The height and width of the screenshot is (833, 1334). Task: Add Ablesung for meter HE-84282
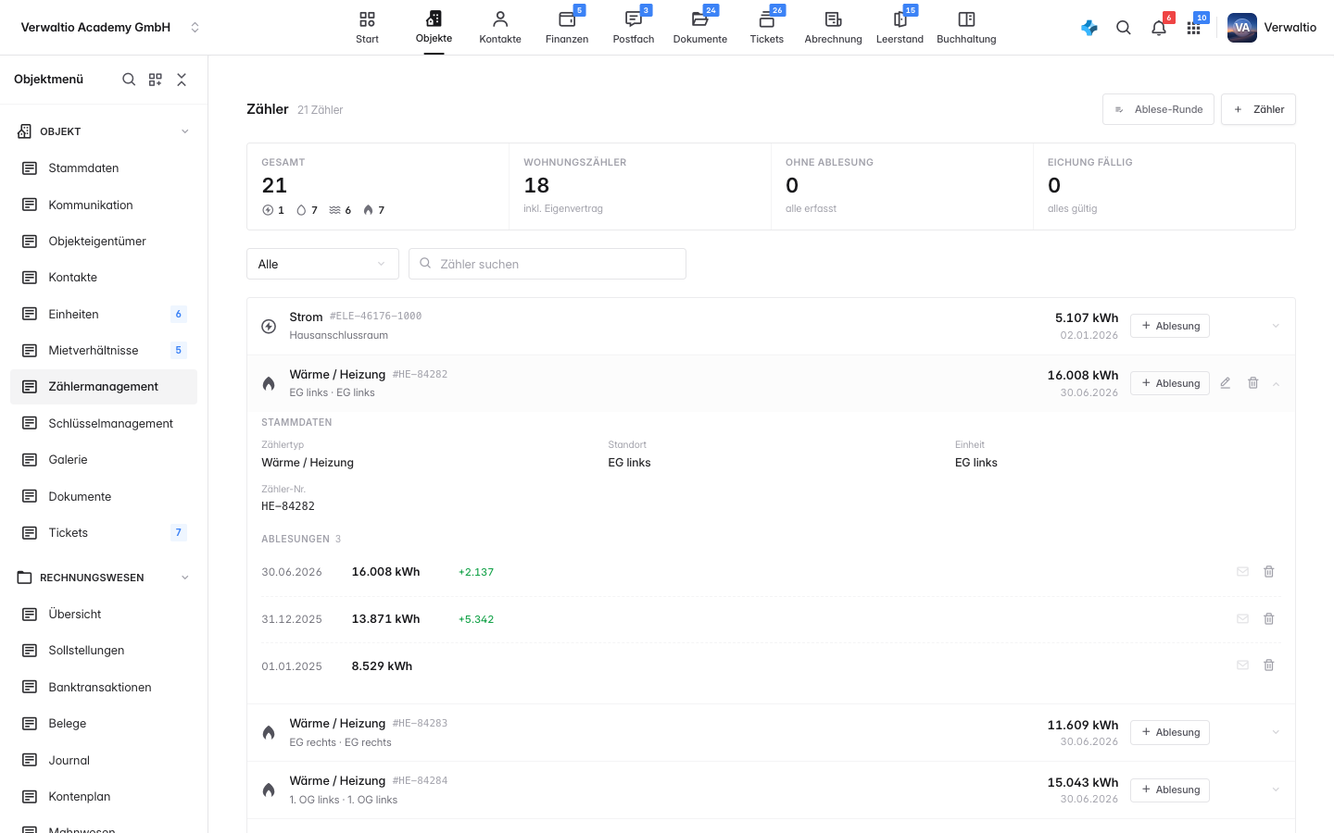[1170, 383]
